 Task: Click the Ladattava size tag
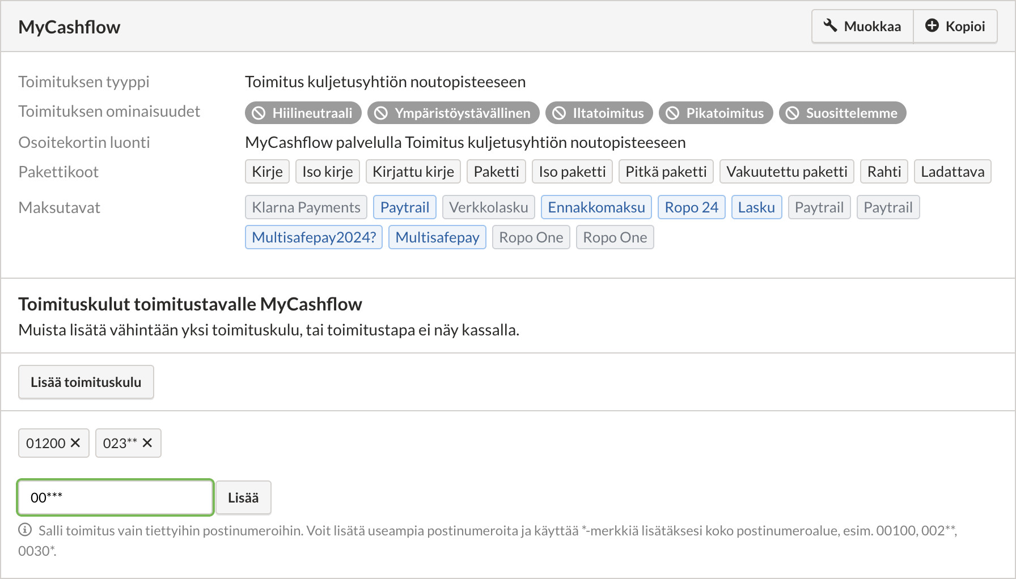952,172
